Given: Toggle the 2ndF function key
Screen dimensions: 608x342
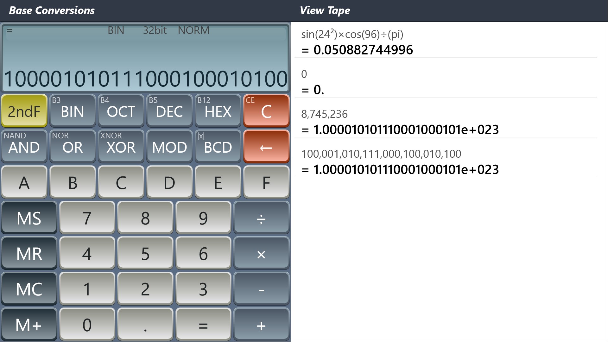Looking at the screenshot, I should pos(24,111).
